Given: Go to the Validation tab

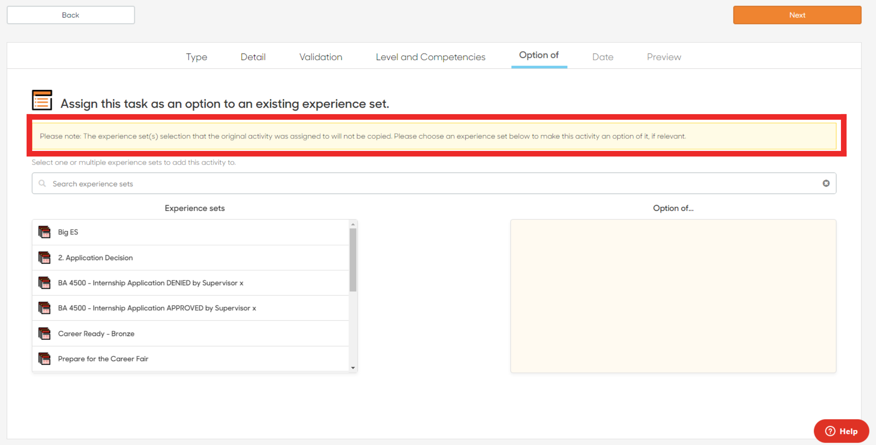Looking at the screenshot, I should coord(321,57).
